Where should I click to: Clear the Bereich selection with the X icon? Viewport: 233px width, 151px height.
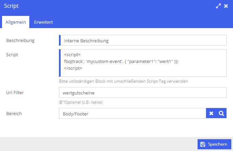(x=211, y=113)
